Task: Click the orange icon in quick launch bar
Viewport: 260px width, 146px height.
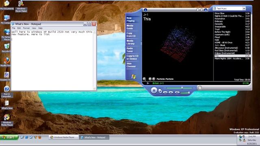Action: click(x=40, y=137)
